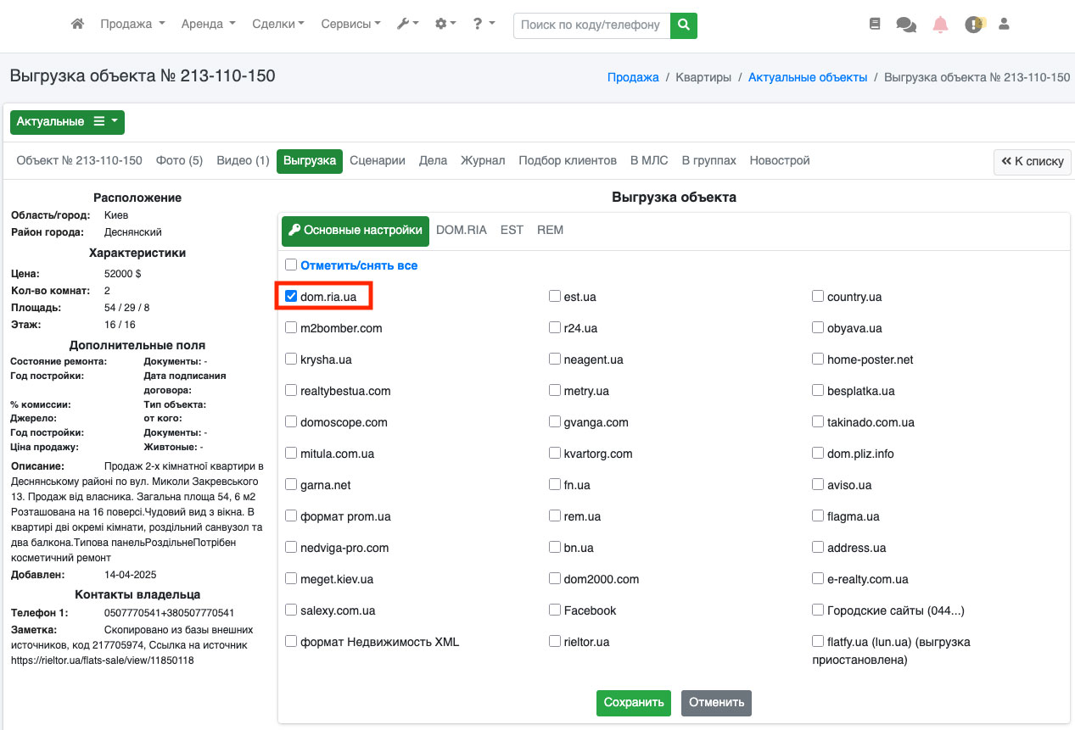This screenshot has width=1075, height=730.
Task: Expand the Продажа dropdown menu
Action: (x=132, y=25)
